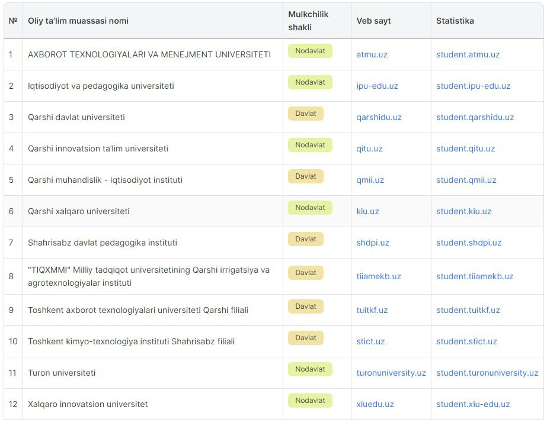Viewport: 547px width, 423px height.
Task: Select 'Qarshi davlat universiteti' name cell
Action: tap(153, 117)
